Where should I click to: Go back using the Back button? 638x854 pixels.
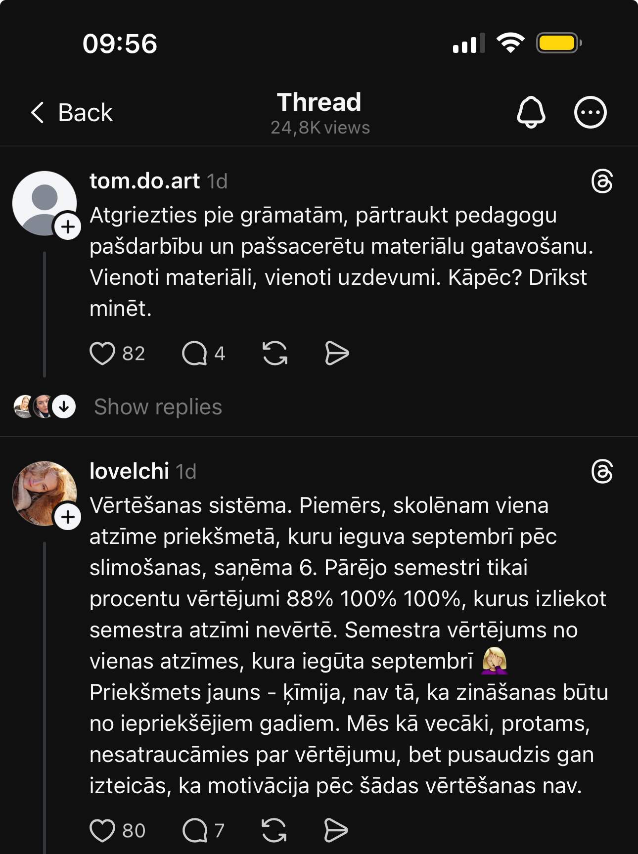pos(72,112)
